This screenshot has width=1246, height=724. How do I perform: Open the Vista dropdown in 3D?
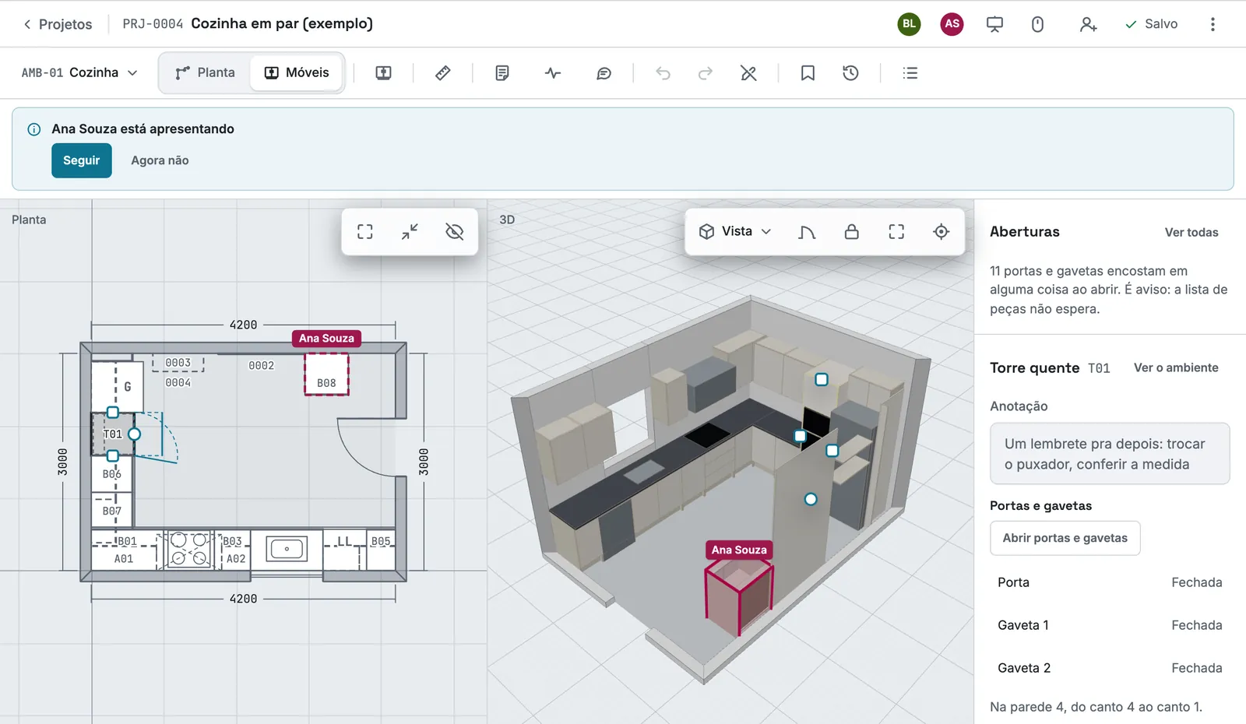pos(735,231)
